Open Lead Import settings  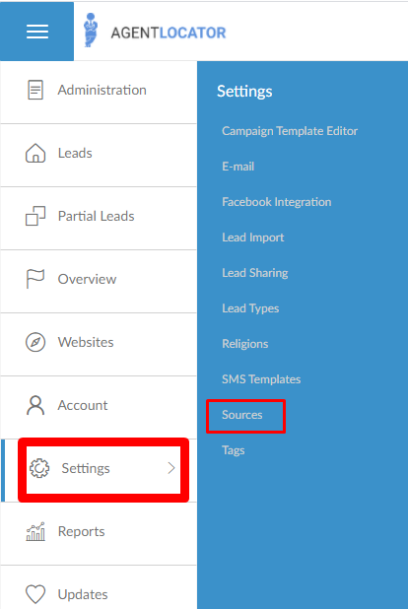point(252,237)
